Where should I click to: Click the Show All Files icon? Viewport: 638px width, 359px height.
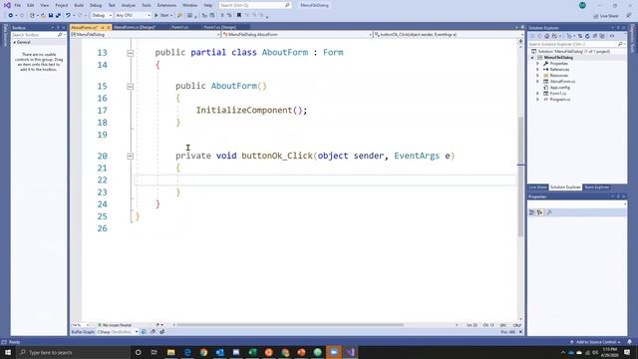pyautogui.click(x=602, y=36)
